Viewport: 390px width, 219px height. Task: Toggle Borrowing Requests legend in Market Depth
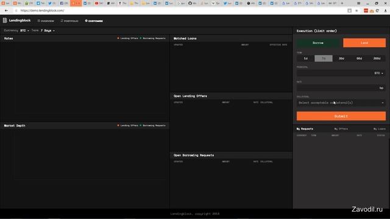152,125
